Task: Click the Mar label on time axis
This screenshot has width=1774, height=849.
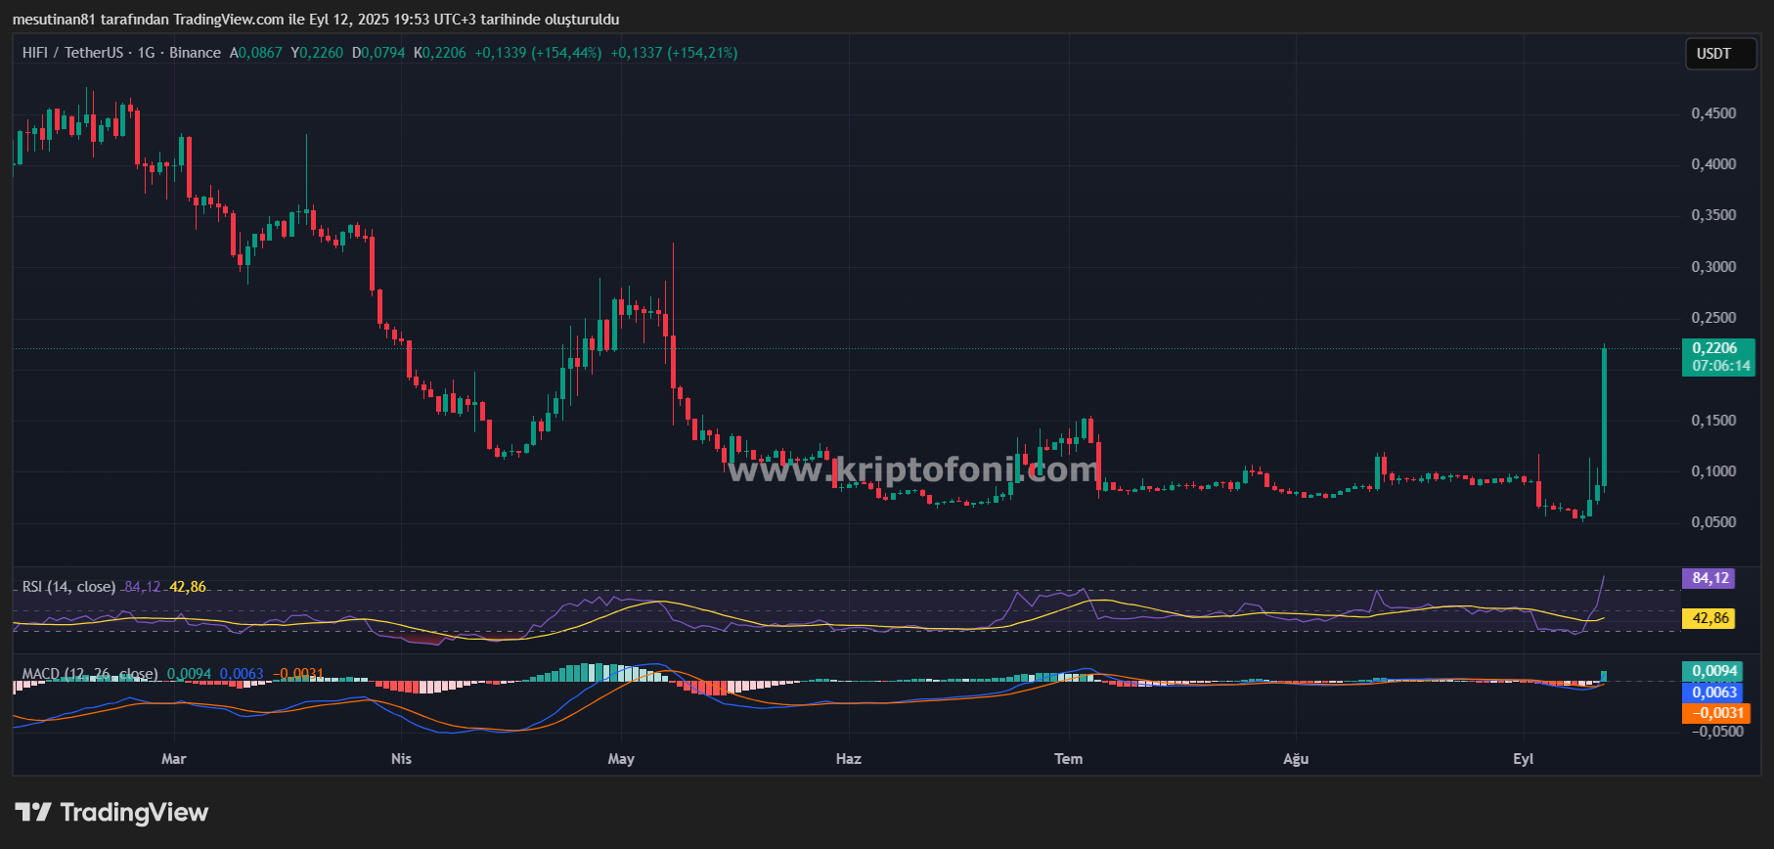Action: point(173,759)
